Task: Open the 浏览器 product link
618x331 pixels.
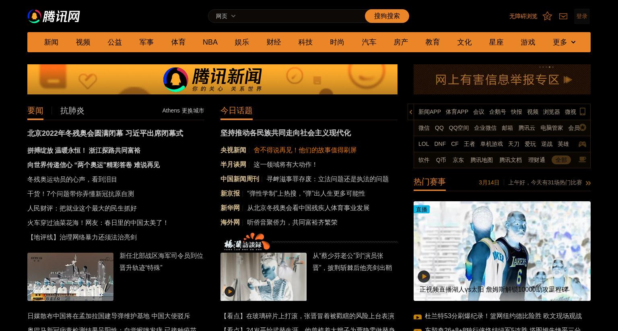Action: [551, 112]
